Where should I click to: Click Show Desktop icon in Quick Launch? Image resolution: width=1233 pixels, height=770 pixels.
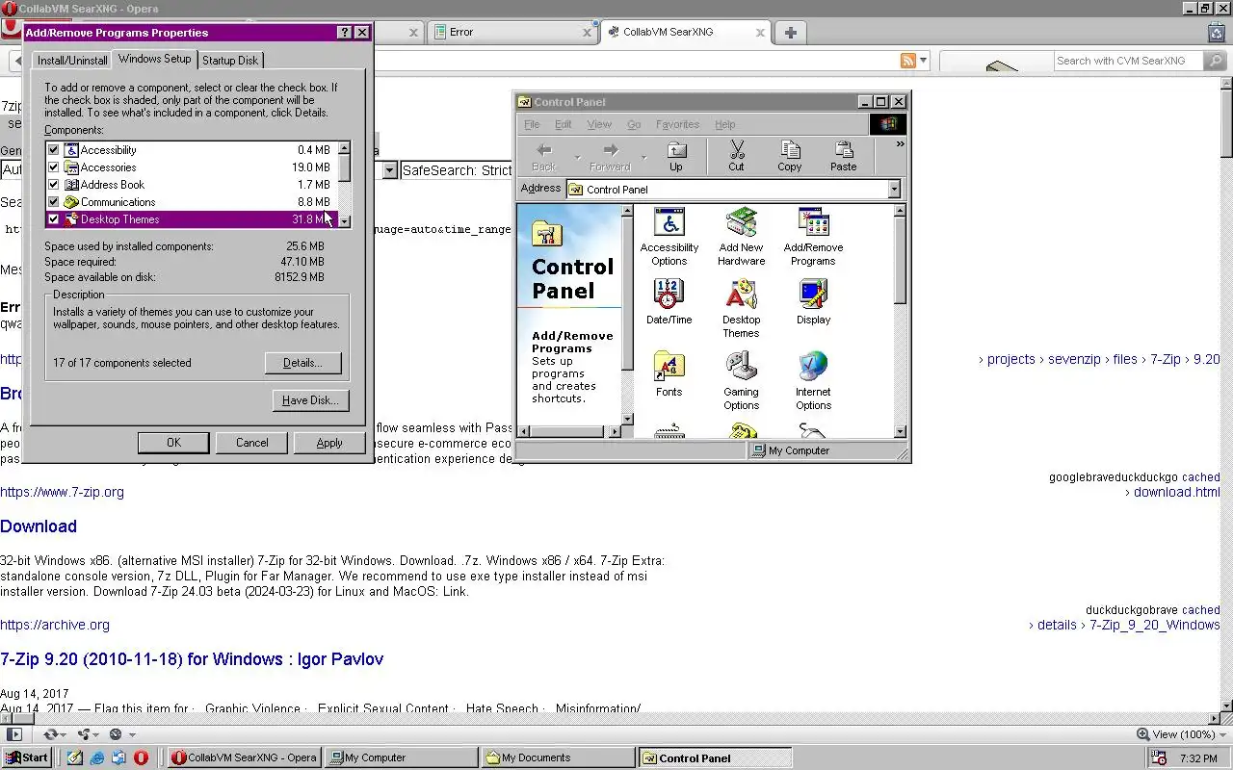pos(75,757)
